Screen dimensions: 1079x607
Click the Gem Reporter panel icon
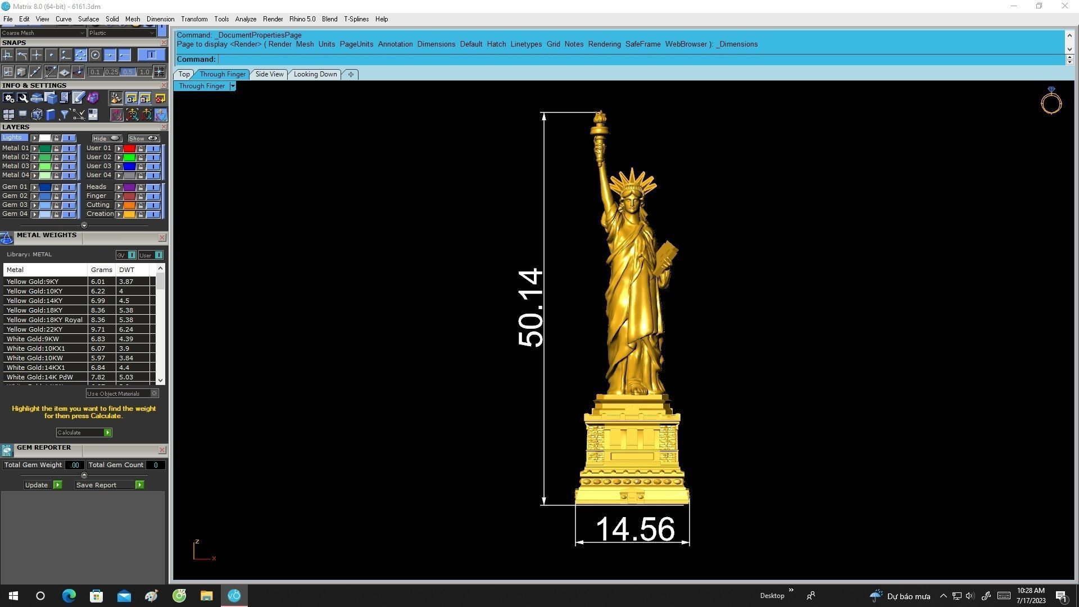[7, 450]
